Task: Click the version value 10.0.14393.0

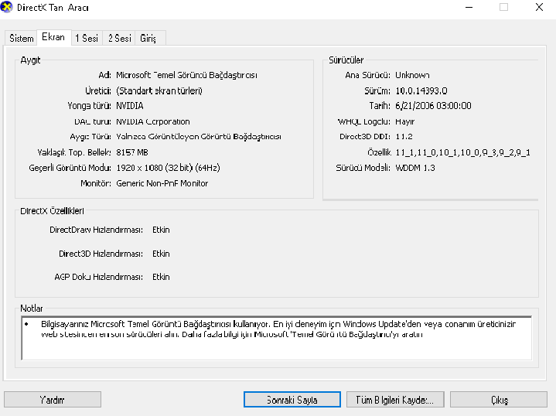Action: (421, 90)
